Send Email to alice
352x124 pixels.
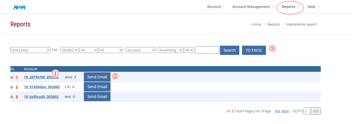click(x=97, y=77)
